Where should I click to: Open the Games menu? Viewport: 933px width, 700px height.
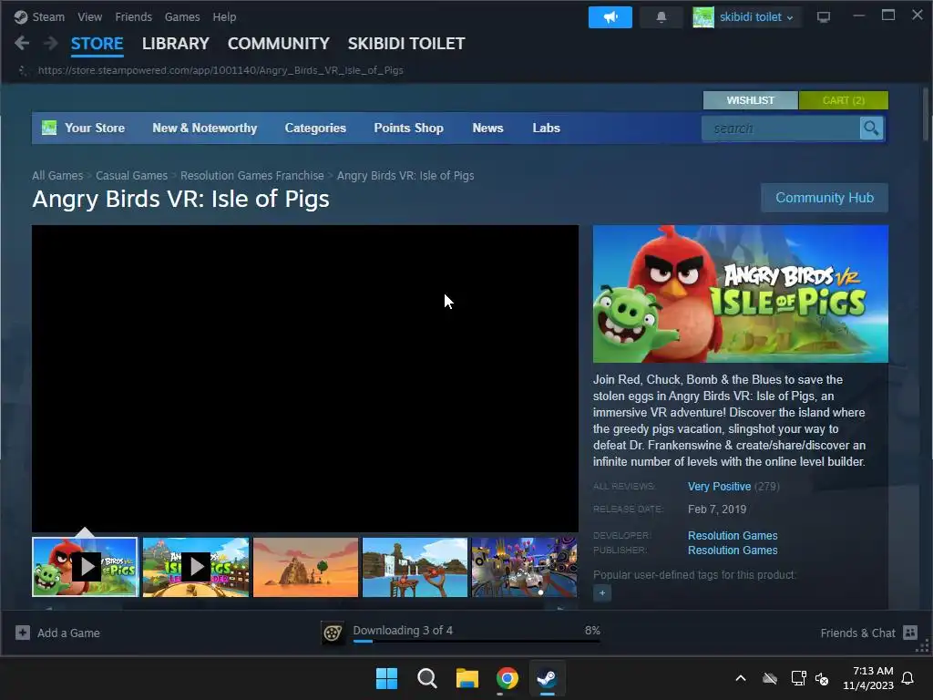(x=182, y=17)
